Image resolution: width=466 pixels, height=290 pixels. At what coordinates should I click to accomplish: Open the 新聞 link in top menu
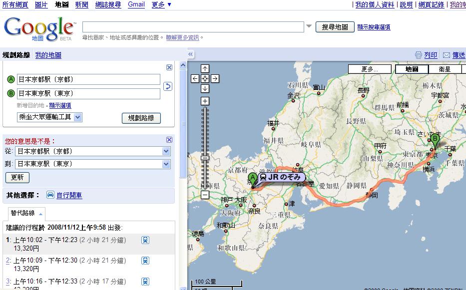81,4
